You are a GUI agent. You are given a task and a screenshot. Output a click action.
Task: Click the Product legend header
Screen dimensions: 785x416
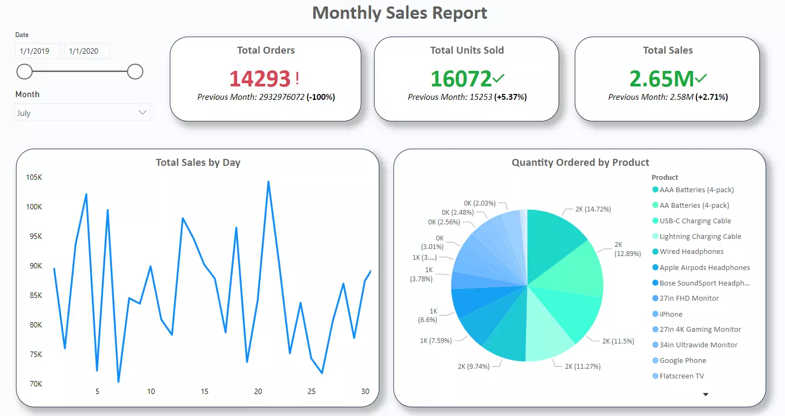click(x=665, y=177)
